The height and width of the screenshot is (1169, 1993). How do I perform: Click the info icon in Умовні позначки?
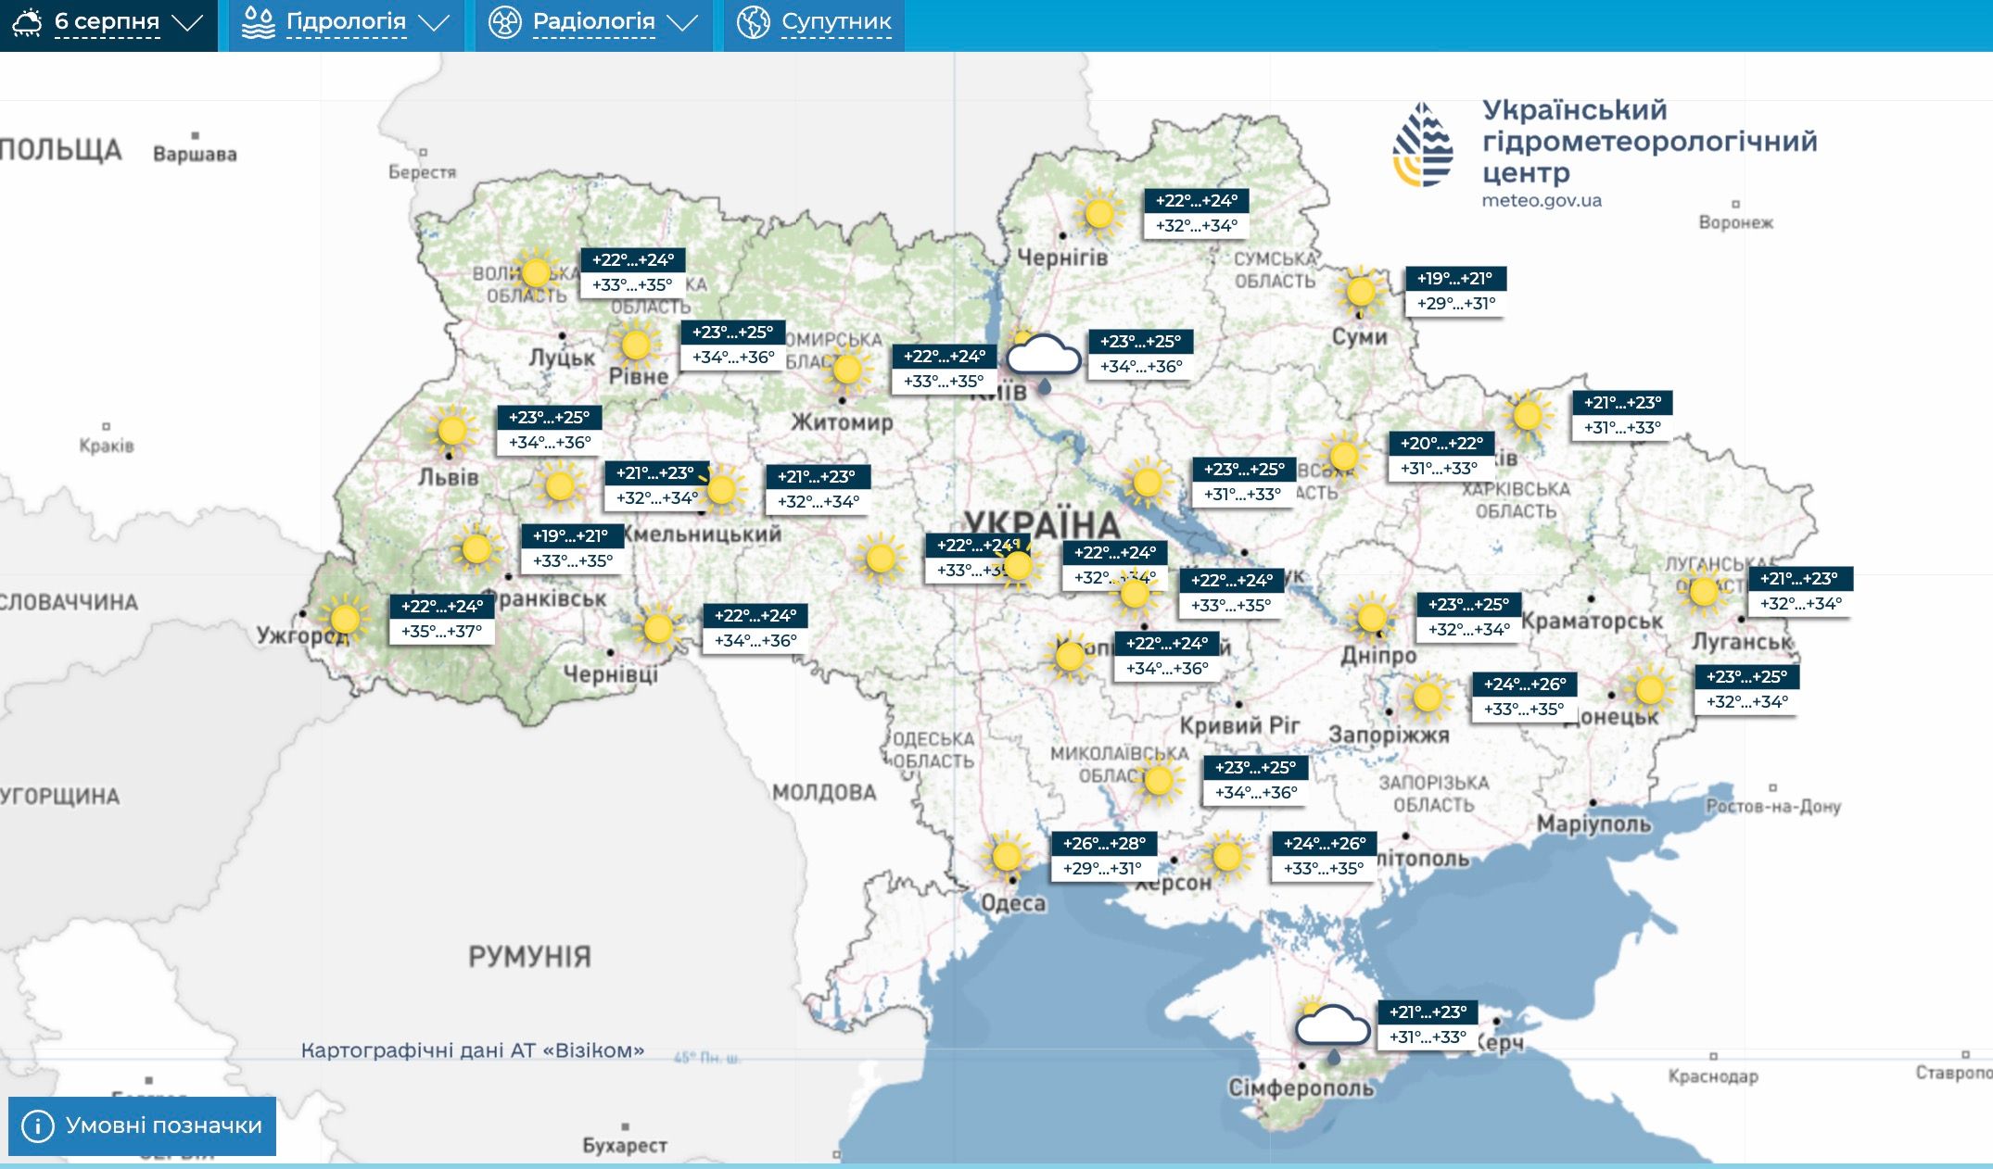coord(38,1125)
